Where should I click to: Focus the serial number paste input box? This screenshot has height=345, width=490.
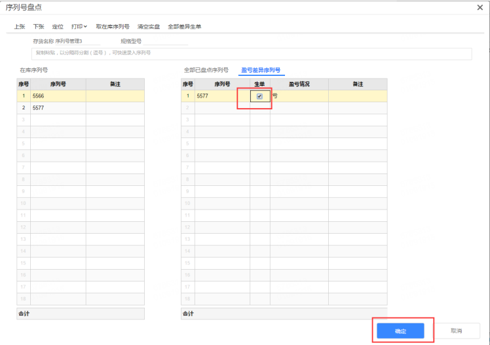tap(252, 54)
